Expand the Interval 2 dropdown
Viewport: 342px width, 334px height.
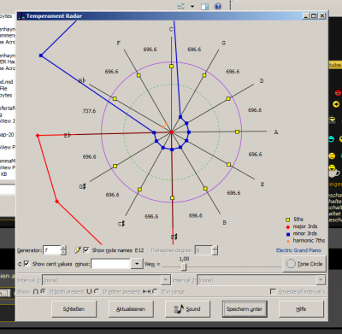(x=321, y=280)
